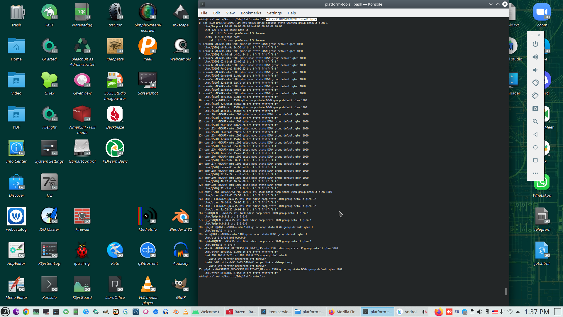Switch to Mozilla Firefox taskbar button
The width and height of the screenshot is (563, 317).
point(343,312)
